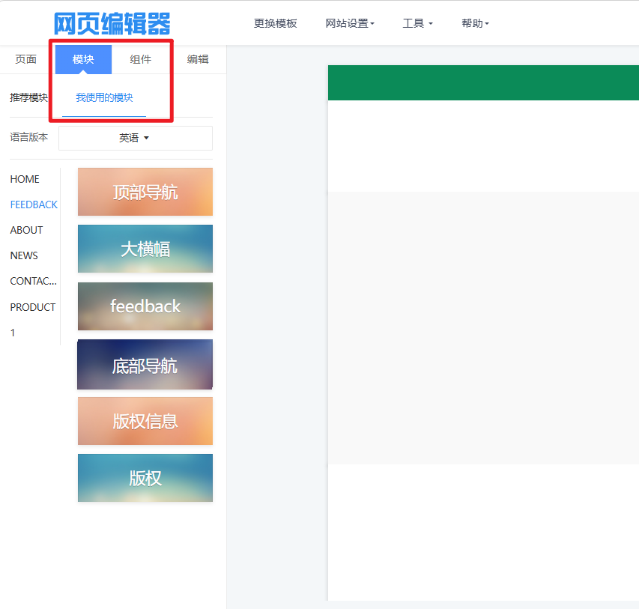Click the 版权信息 module thumbnail
639x609 pixels.
[x=145, y=421]
